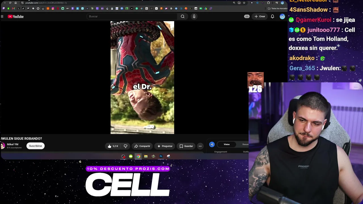Open the Instagram bookmark icon

pos(53,8)
